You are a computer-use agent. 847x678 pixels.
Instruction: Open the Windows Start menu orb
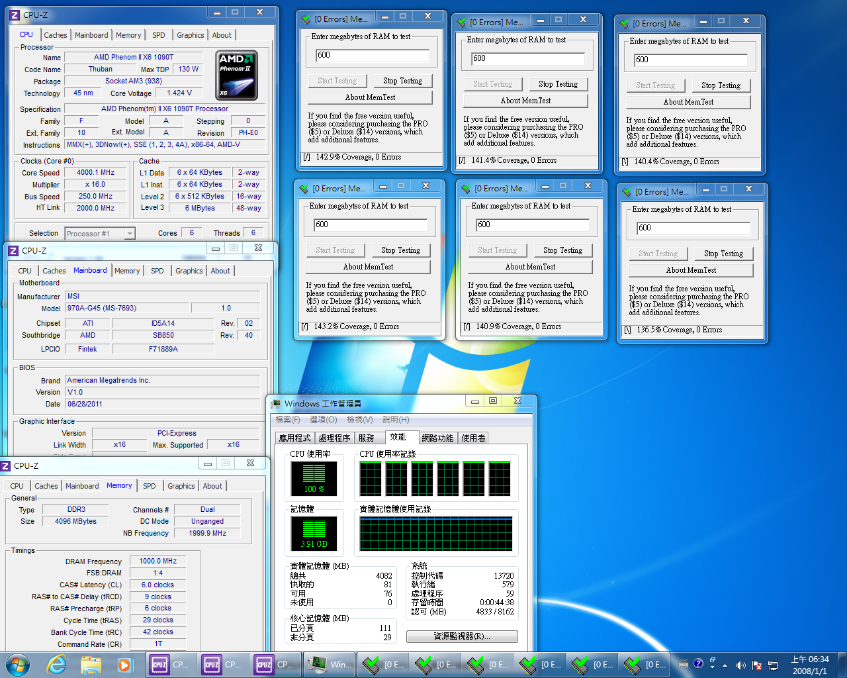17,664
